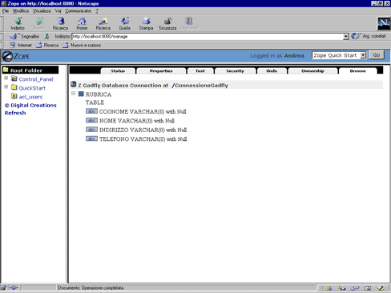Click the address URL field
Image resolution: width=391 pixels, height=293 pixels.
click(208, 37)
